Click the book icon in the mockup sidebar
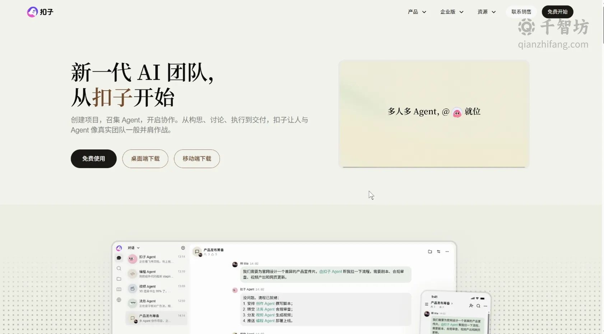This screenshot has width=604, height=334. pos(119,289)
